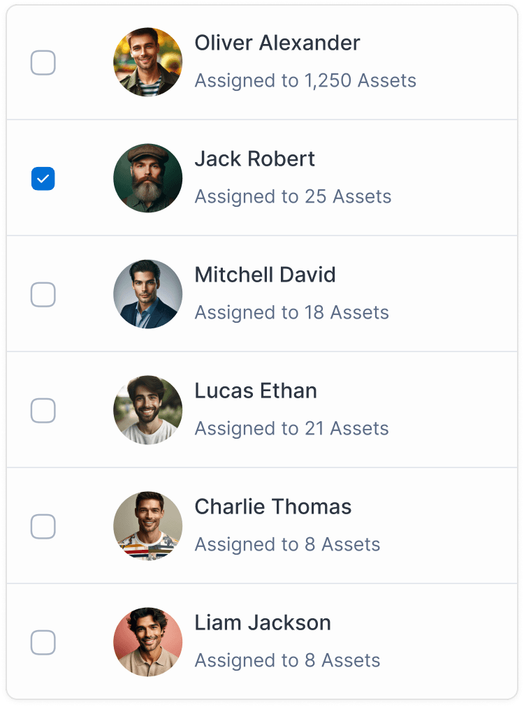Select the Jack Robert name label

(x=254, y=159)
